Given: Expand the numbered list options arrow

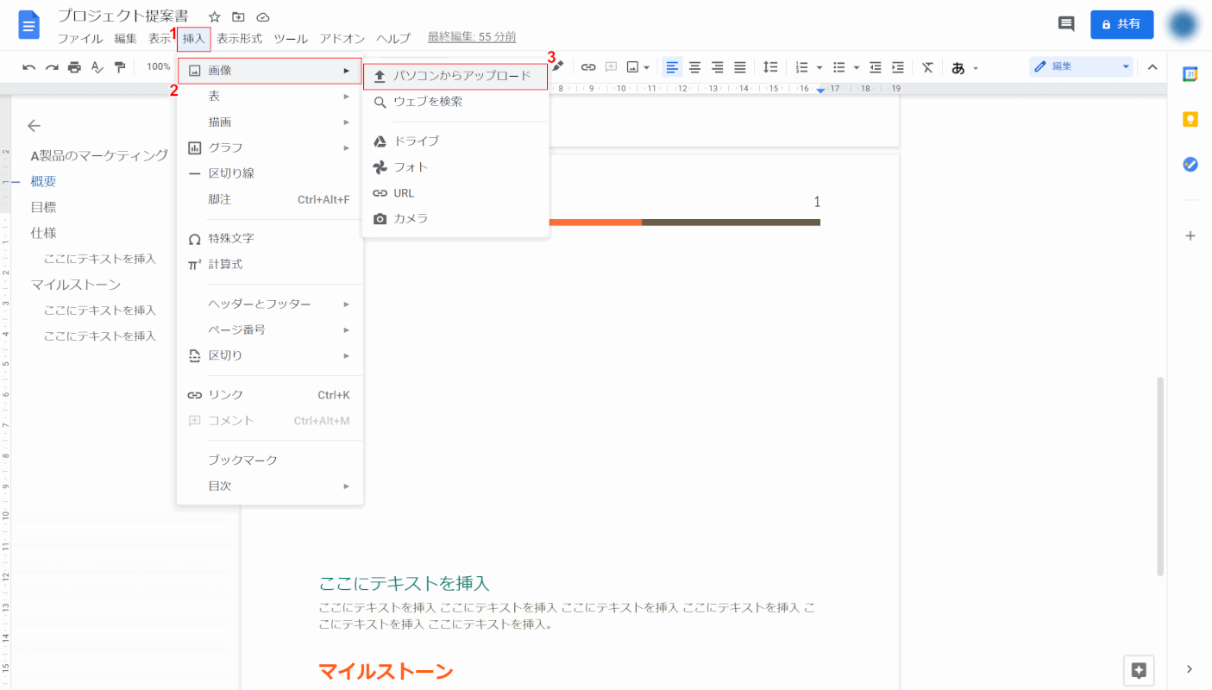Looking at the screenshot, I should (x=819, y=67).
